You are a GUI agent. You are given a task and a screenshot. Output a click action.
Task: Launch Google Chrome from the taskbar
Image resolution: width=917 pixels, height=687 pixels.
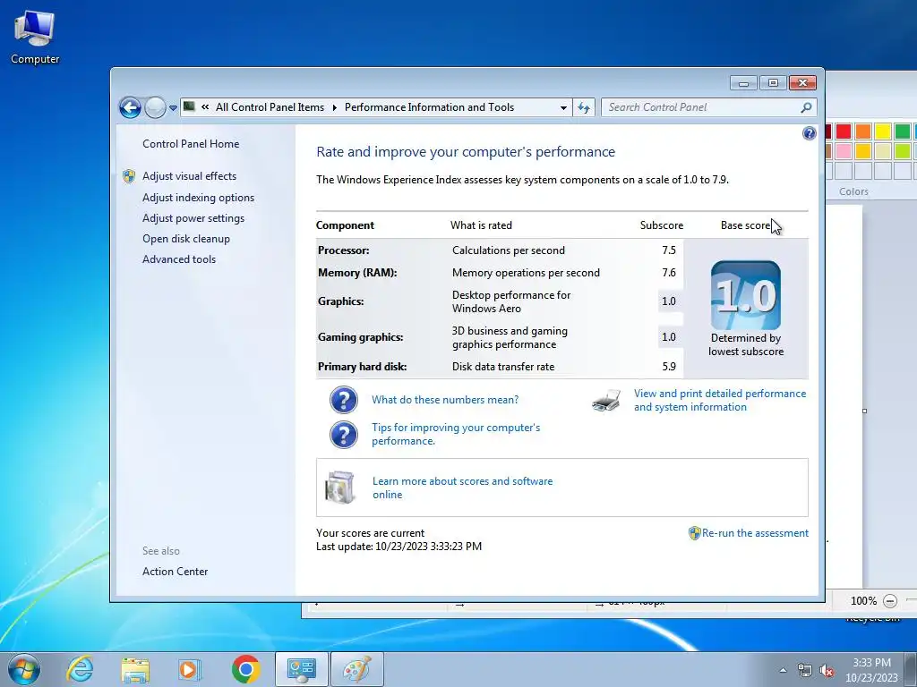[245, 669]
